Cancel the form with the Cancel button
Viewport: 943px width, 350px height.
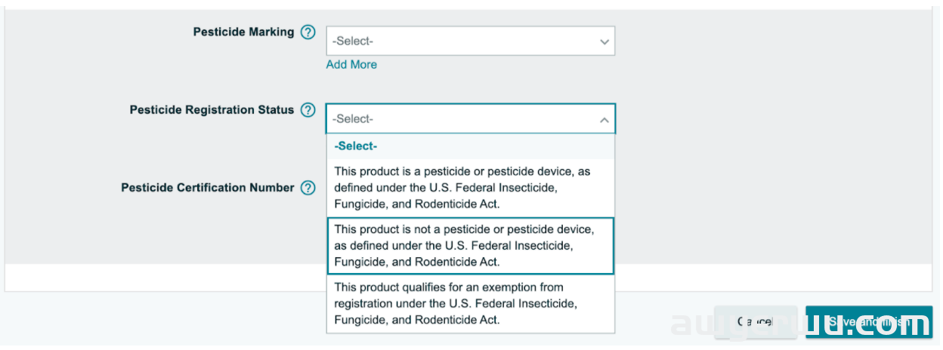756,322
